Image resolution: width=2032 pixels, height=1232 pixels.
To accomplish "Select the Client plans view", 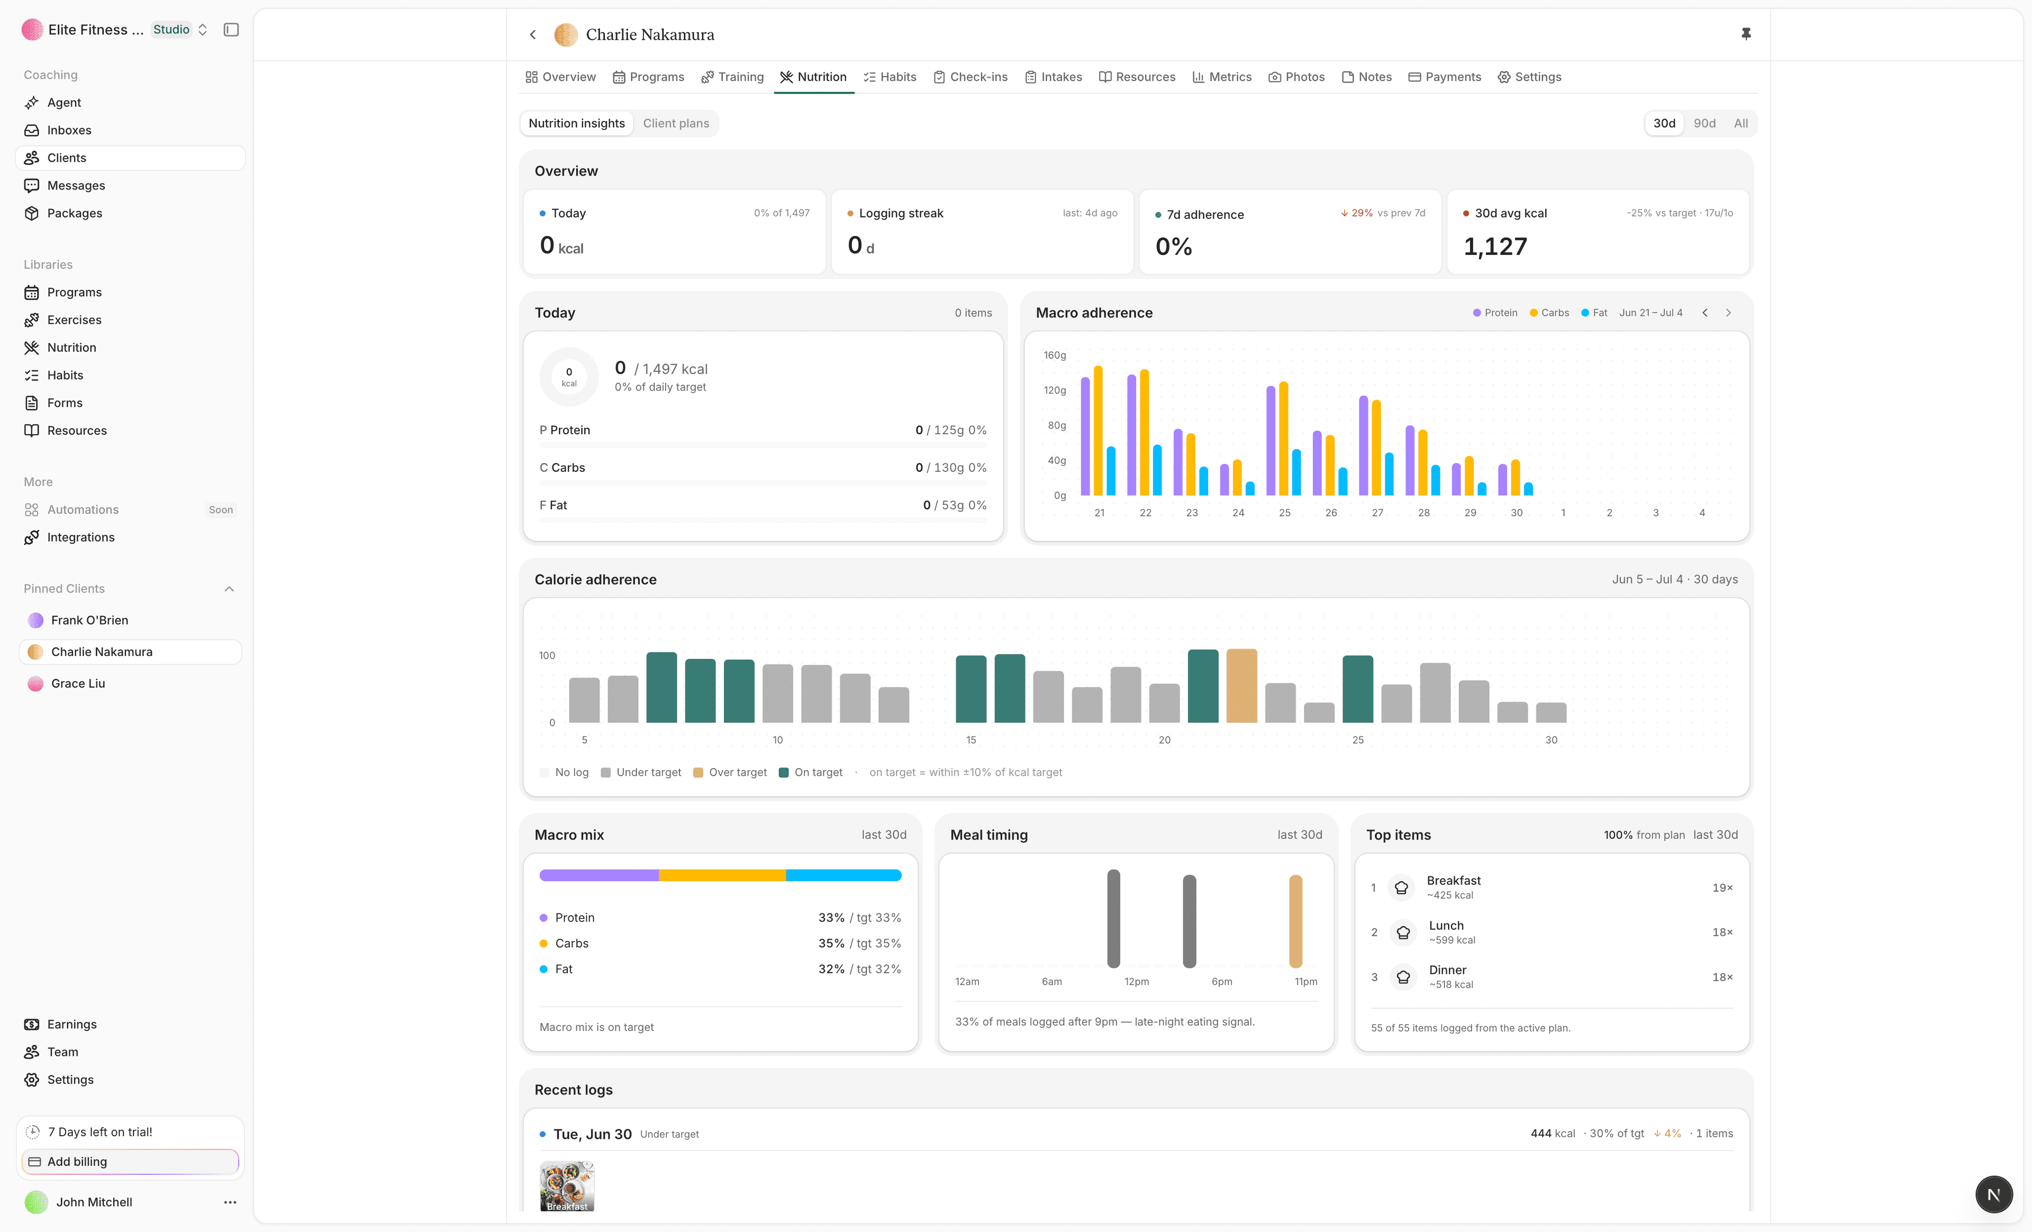I will [676, 123].
